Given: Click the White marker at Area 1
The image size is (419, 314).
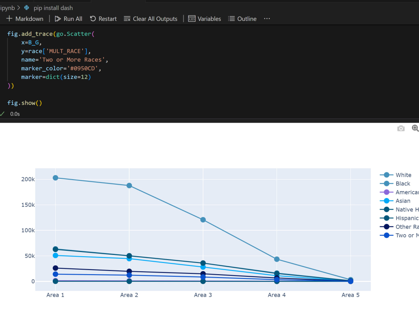Looking at the screenshot, I should (x=55, y=178).
